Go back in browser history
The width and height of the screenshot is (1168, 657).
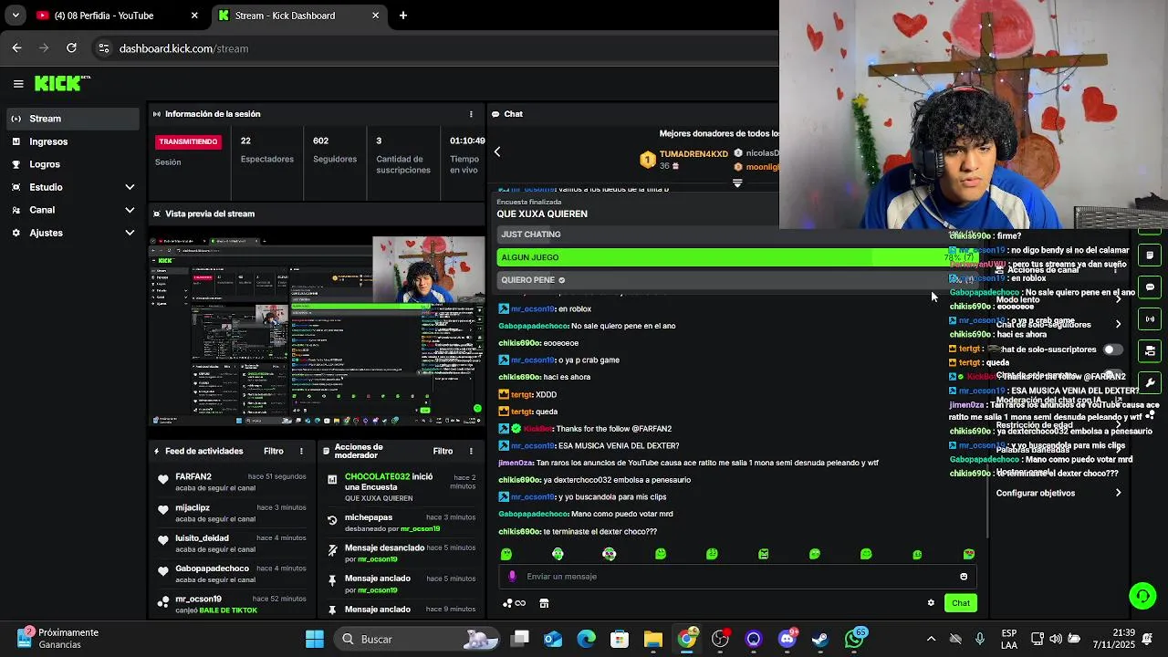click(x=17, y=48)
